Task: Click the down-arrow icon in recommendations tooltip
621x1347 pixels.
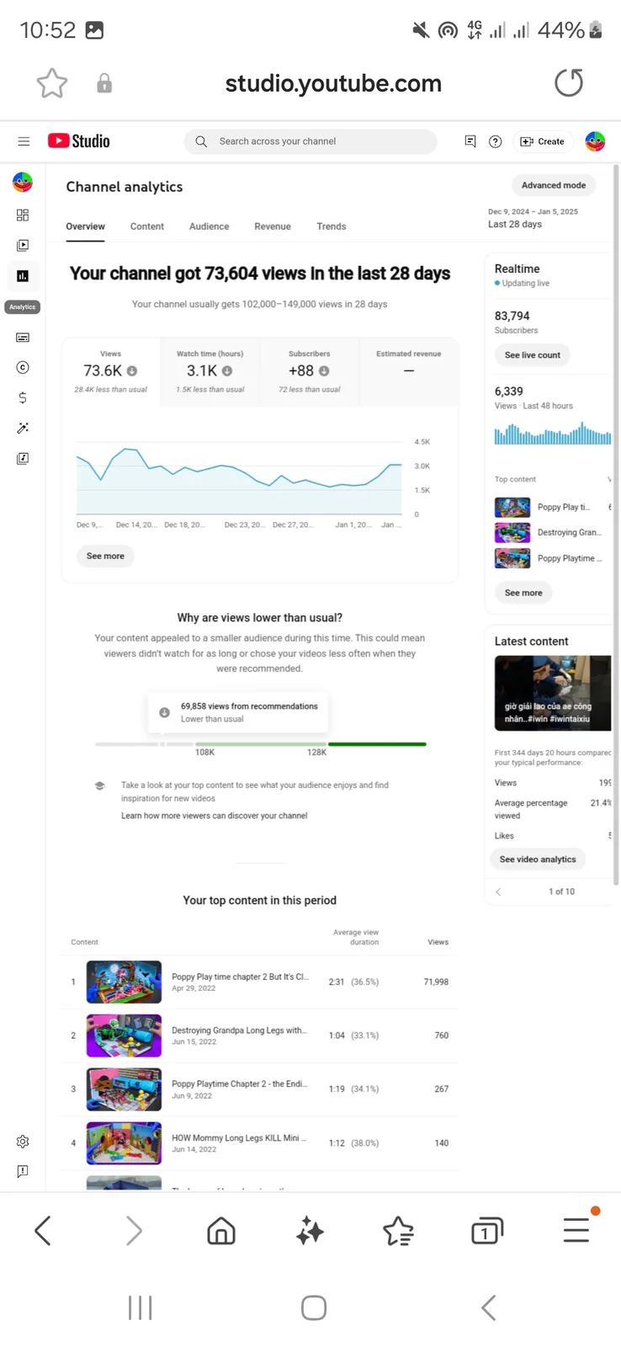Action: click(165, 712)
